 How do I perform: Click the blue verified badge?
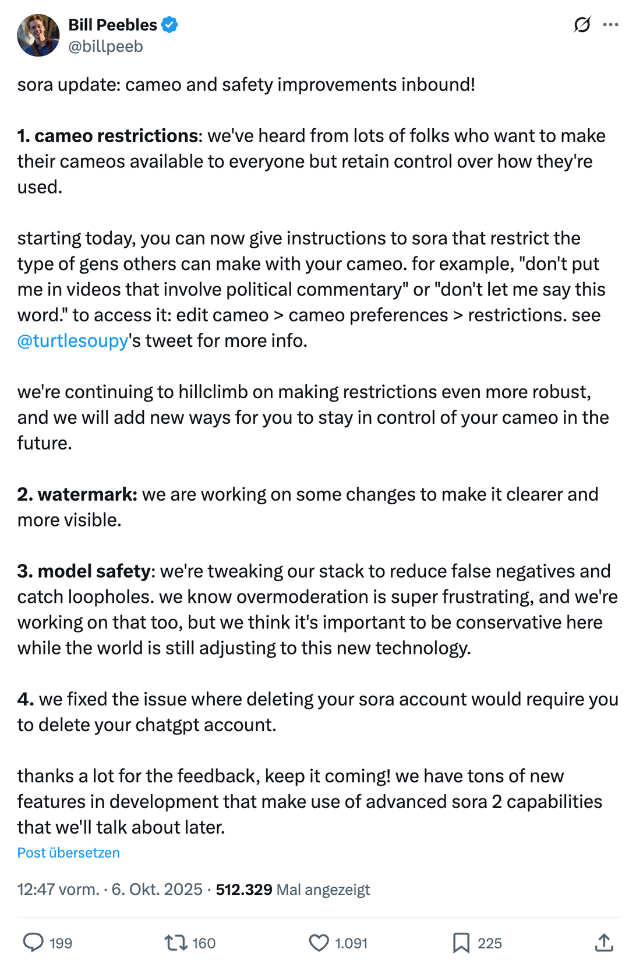pyautogui.click(x=169, y=25)
